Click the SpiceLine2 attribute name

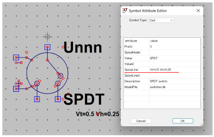(132, 76)
